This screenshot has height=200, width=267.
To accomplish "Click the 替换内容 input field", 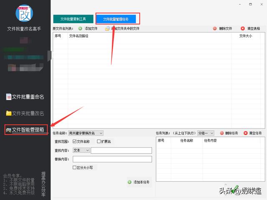I will pos(112,159).
